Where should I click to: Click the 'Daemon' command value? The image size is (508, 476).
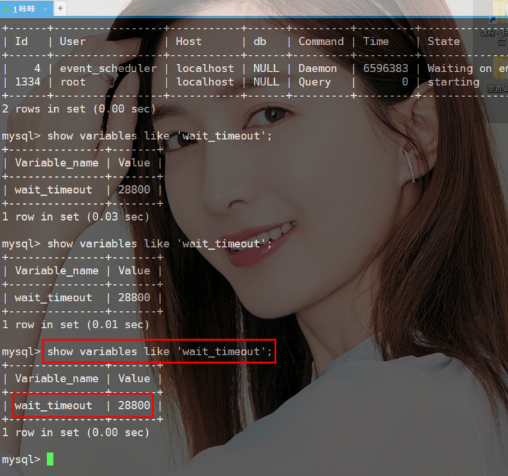(x=318, y=69)
